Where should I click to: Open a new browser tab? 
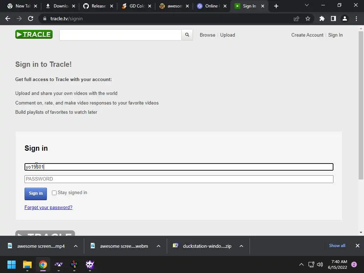276,6
